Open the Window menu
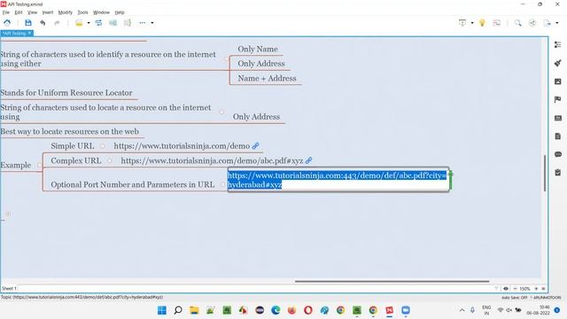Image resolution: width=567 pixels, height=319 pixels. (101, 12)
